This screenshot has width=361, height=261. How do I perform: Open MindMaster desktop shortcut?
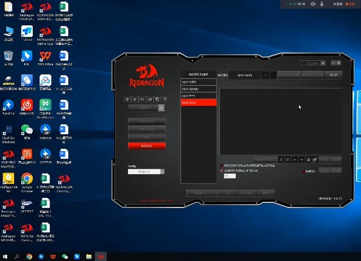click(45, 109)
